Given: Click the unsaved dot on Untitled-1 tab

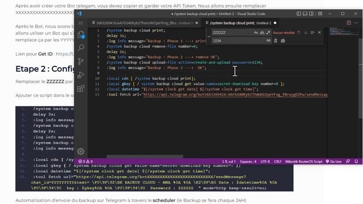Looking at the screenshot, I should 197,23.
